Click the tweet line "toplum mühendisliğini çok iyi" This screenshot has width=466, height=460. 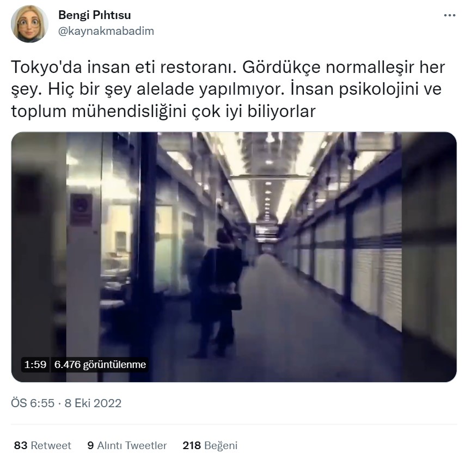tap(163, 112)
